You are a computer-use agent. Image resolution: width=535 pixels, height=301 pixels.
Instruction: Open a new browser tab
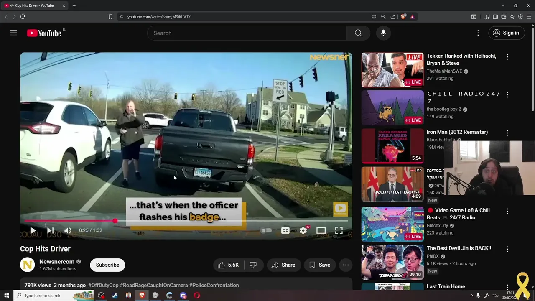click(74, 5)
